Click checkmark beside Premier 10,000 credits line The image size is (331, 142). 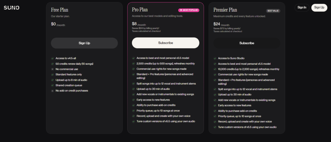(x=215, y=69)
